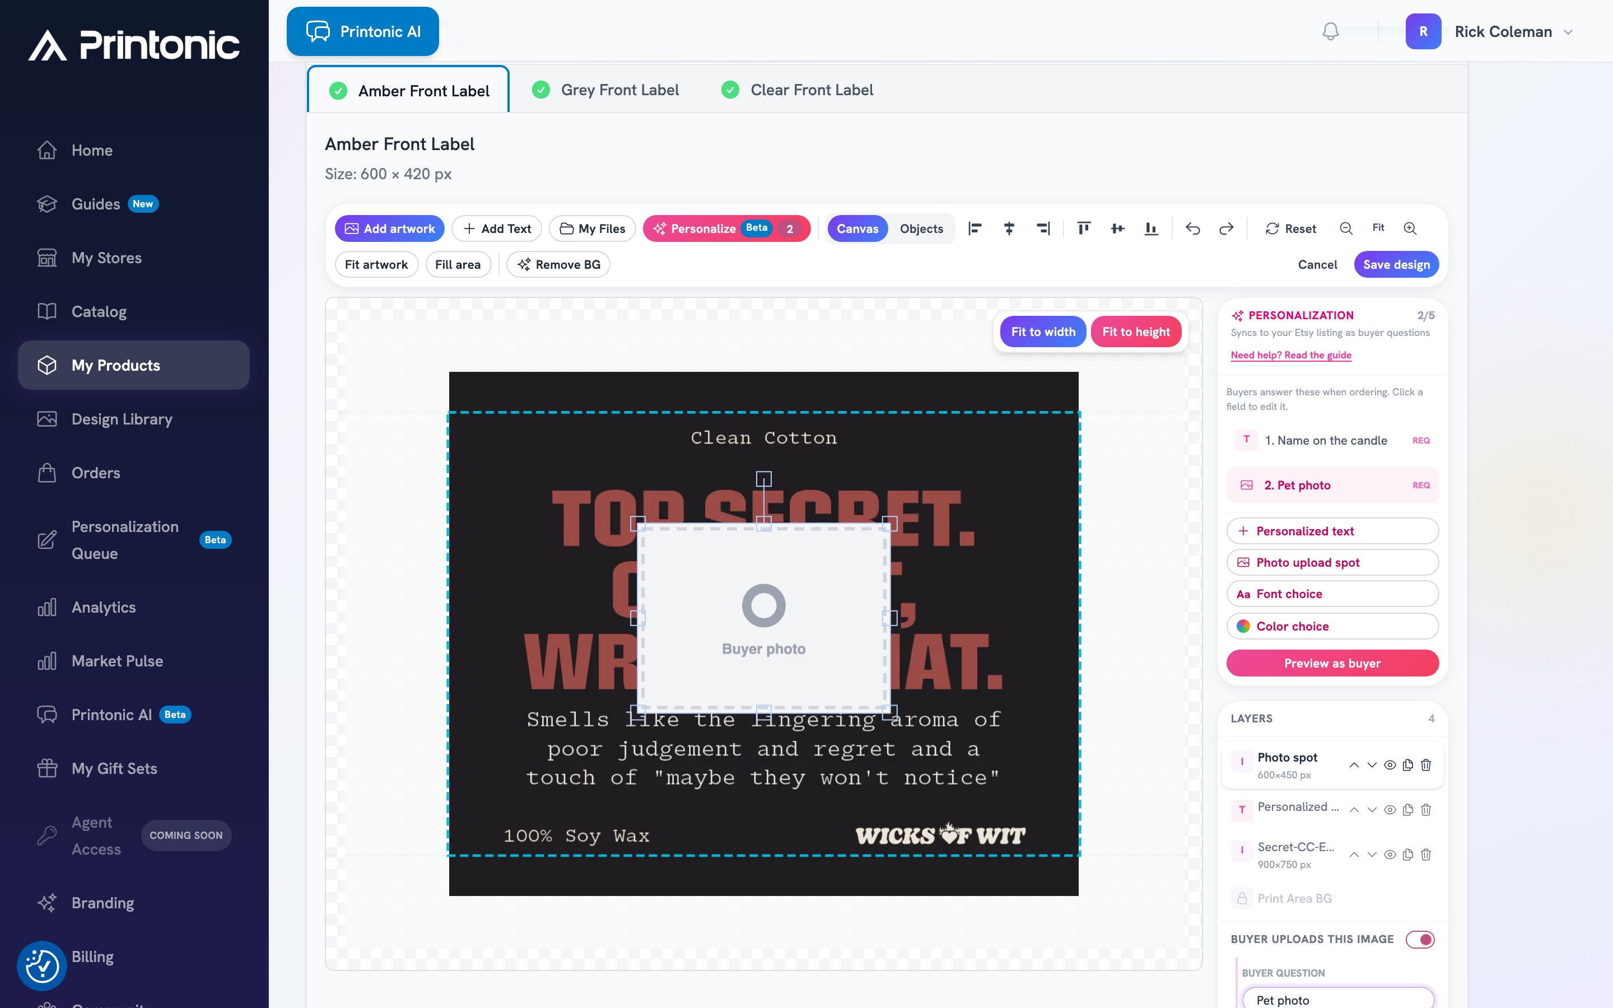Select the Buyer photo placeholder on canvas

pyautogui.click(x=764, y=619)
